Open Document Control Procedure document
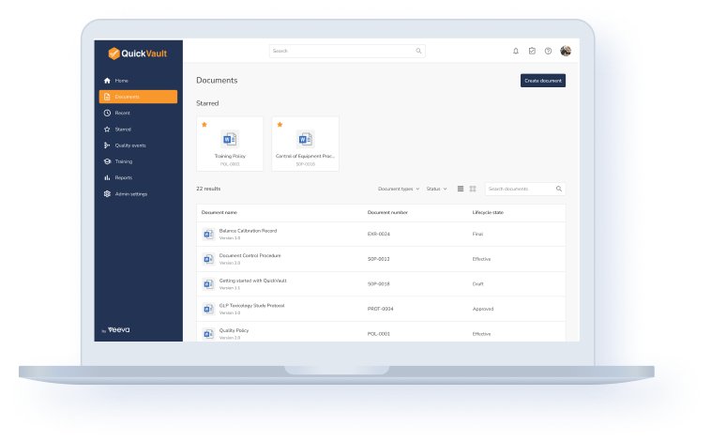The image size is (711, 441). pos(250,255)
